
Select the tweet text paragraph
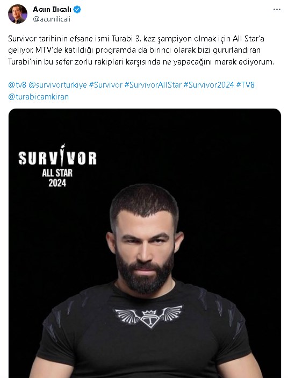click(141, 50)
